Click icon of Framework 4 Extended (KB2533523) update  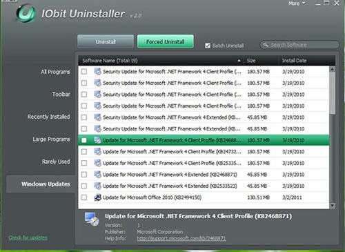tap(97, 186)
